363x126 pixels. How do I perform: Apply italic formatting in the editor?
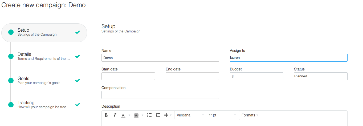[115, 115]
